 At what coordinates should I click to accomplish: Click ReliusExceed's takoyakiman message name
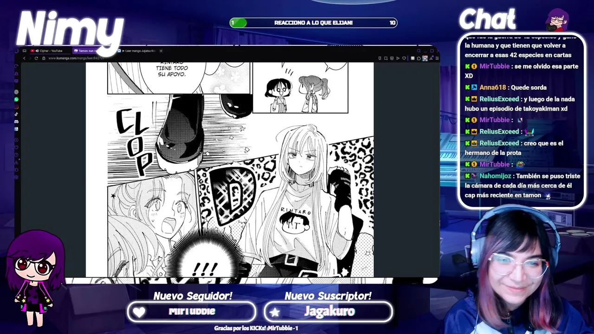pos(499,99)
